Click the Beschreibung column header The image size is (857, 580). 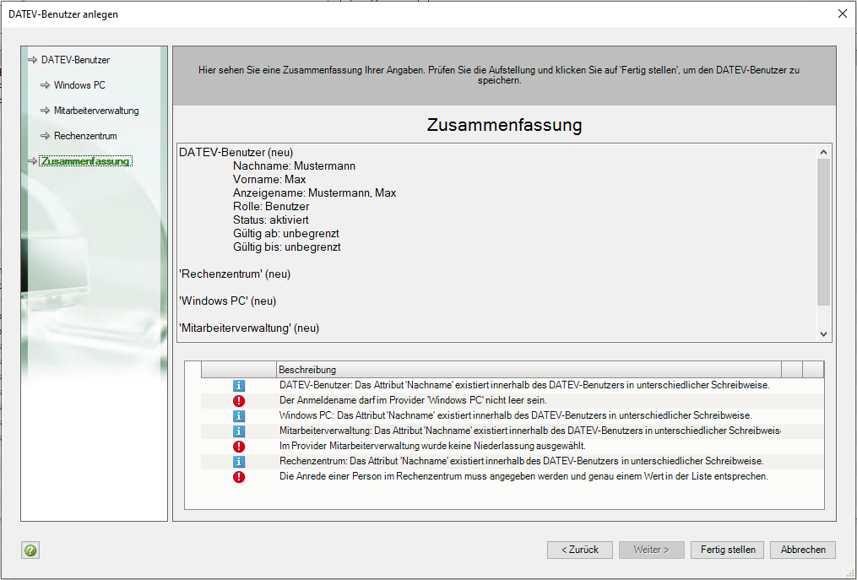[529, 370]
